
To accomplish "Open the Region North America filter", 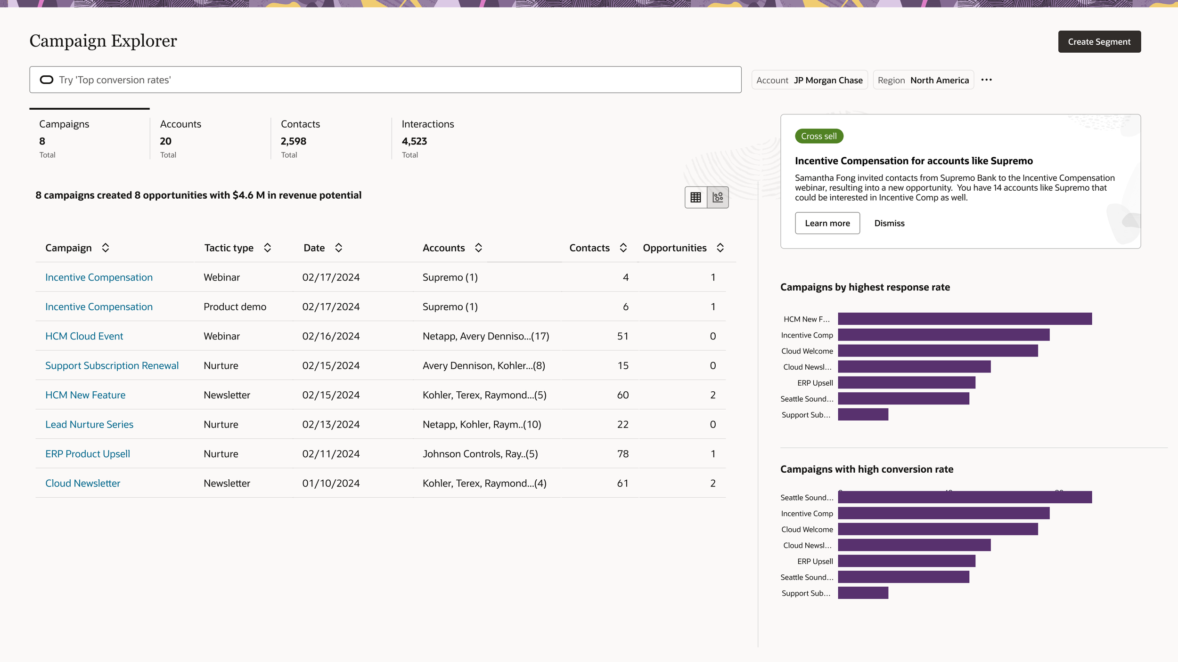I will pos(923,80).
